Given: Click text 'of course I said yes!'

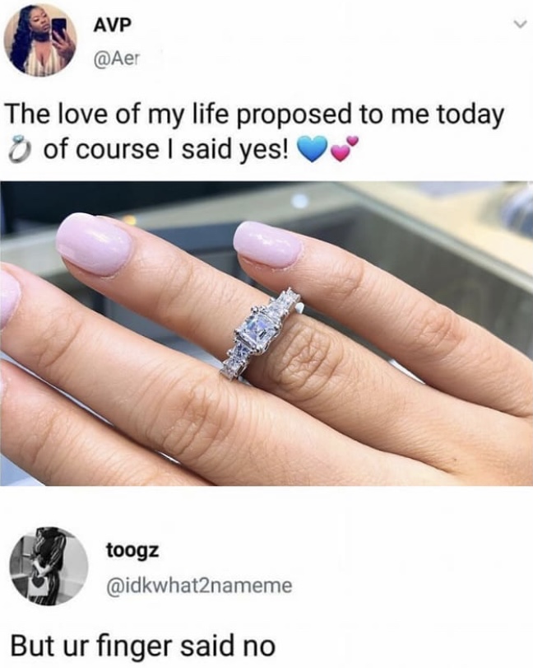Looking at the screenshot, I should point(166,150).
